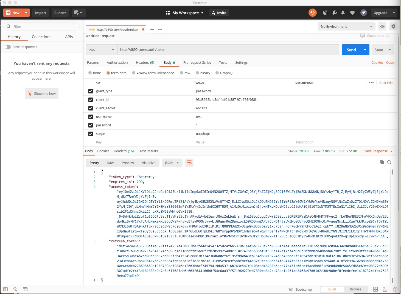Switch to the APIs tab

pos(69,37)
